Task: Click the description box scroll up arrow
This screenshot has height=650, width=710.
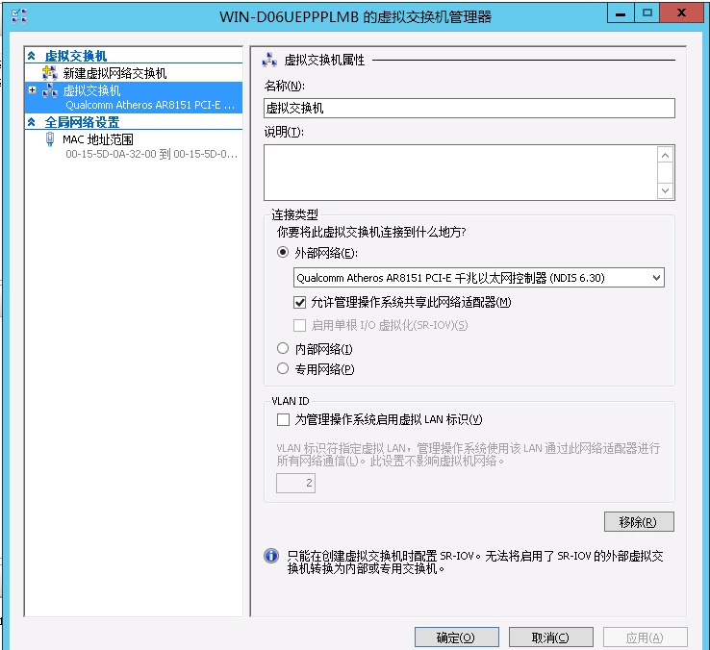Action: tap(665, 155)
